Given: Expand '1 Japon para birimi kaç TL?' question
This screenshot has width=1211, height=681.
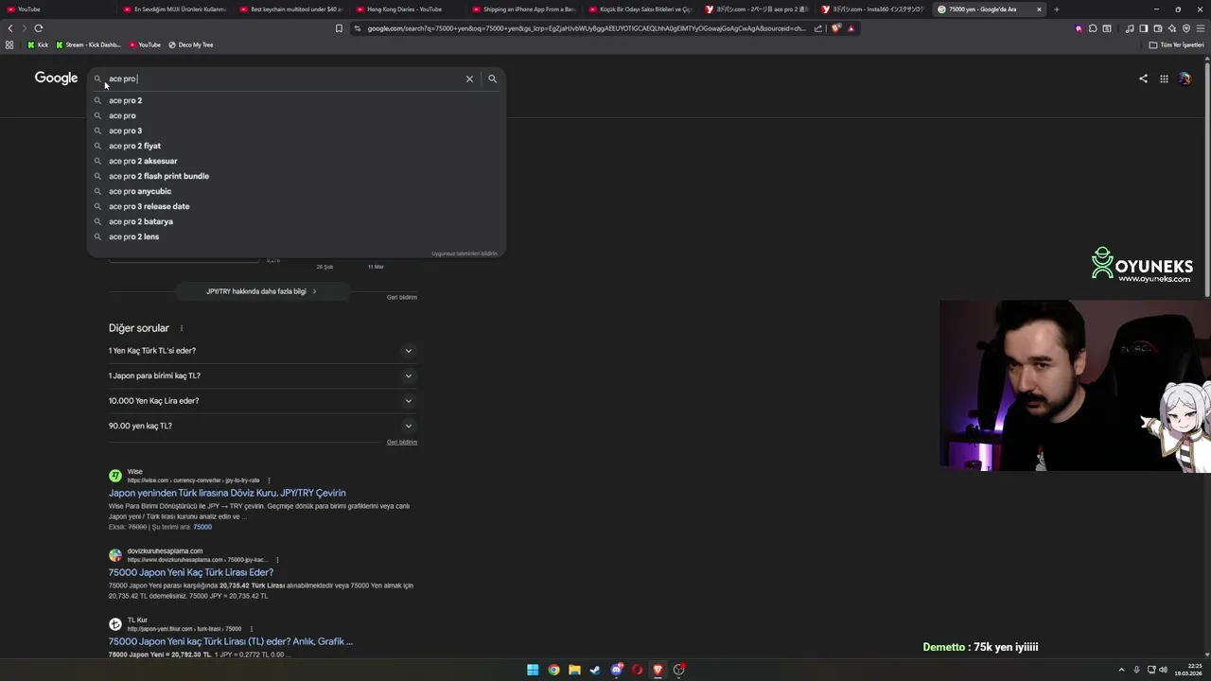Looking at the screenshot, I should 262,375.
